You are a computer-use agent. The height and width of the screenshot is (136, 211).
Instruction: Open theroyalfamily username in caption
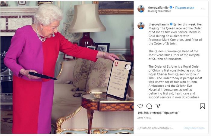[159, 24]
